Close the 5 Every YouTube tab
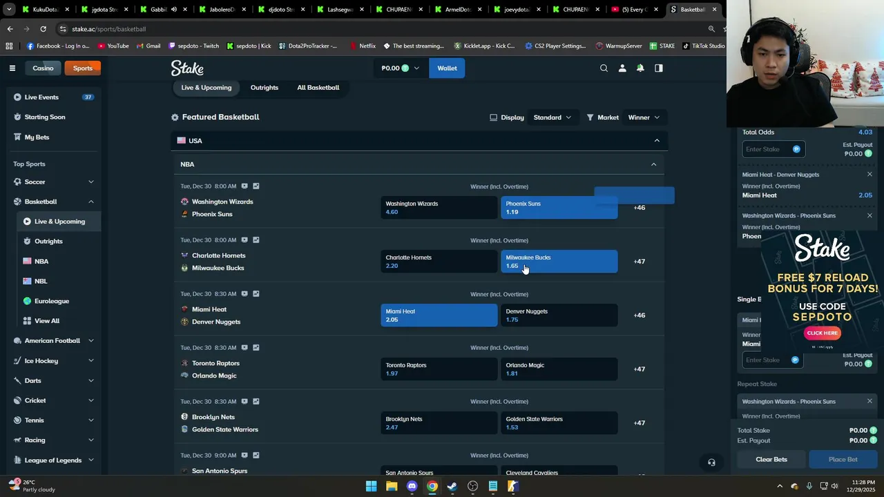This screenshot has width=884, height=497. tap(656, 10)
